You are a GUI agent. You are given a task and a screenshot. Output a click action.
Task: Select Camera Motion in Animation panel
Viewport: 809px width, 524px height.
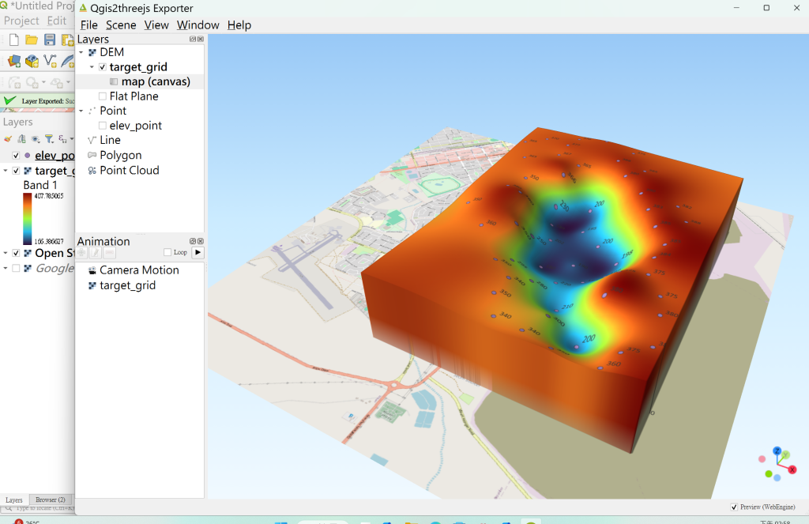(140, 270)
